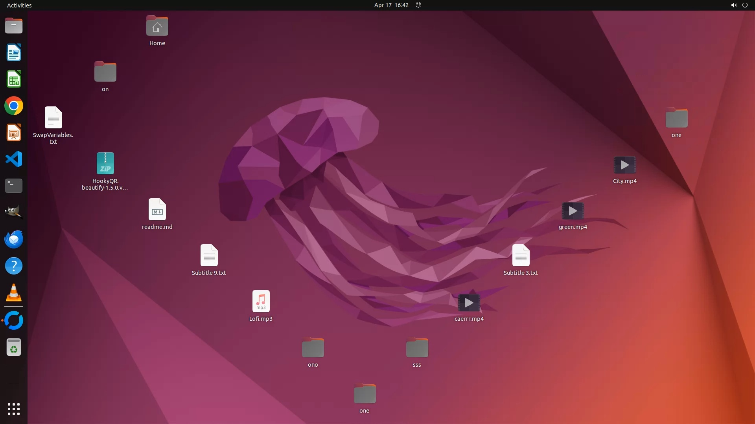Launch Visual Studio Code from dock
Image resolution: width=755 pixels, height=424 pixels.
(14, 159)
